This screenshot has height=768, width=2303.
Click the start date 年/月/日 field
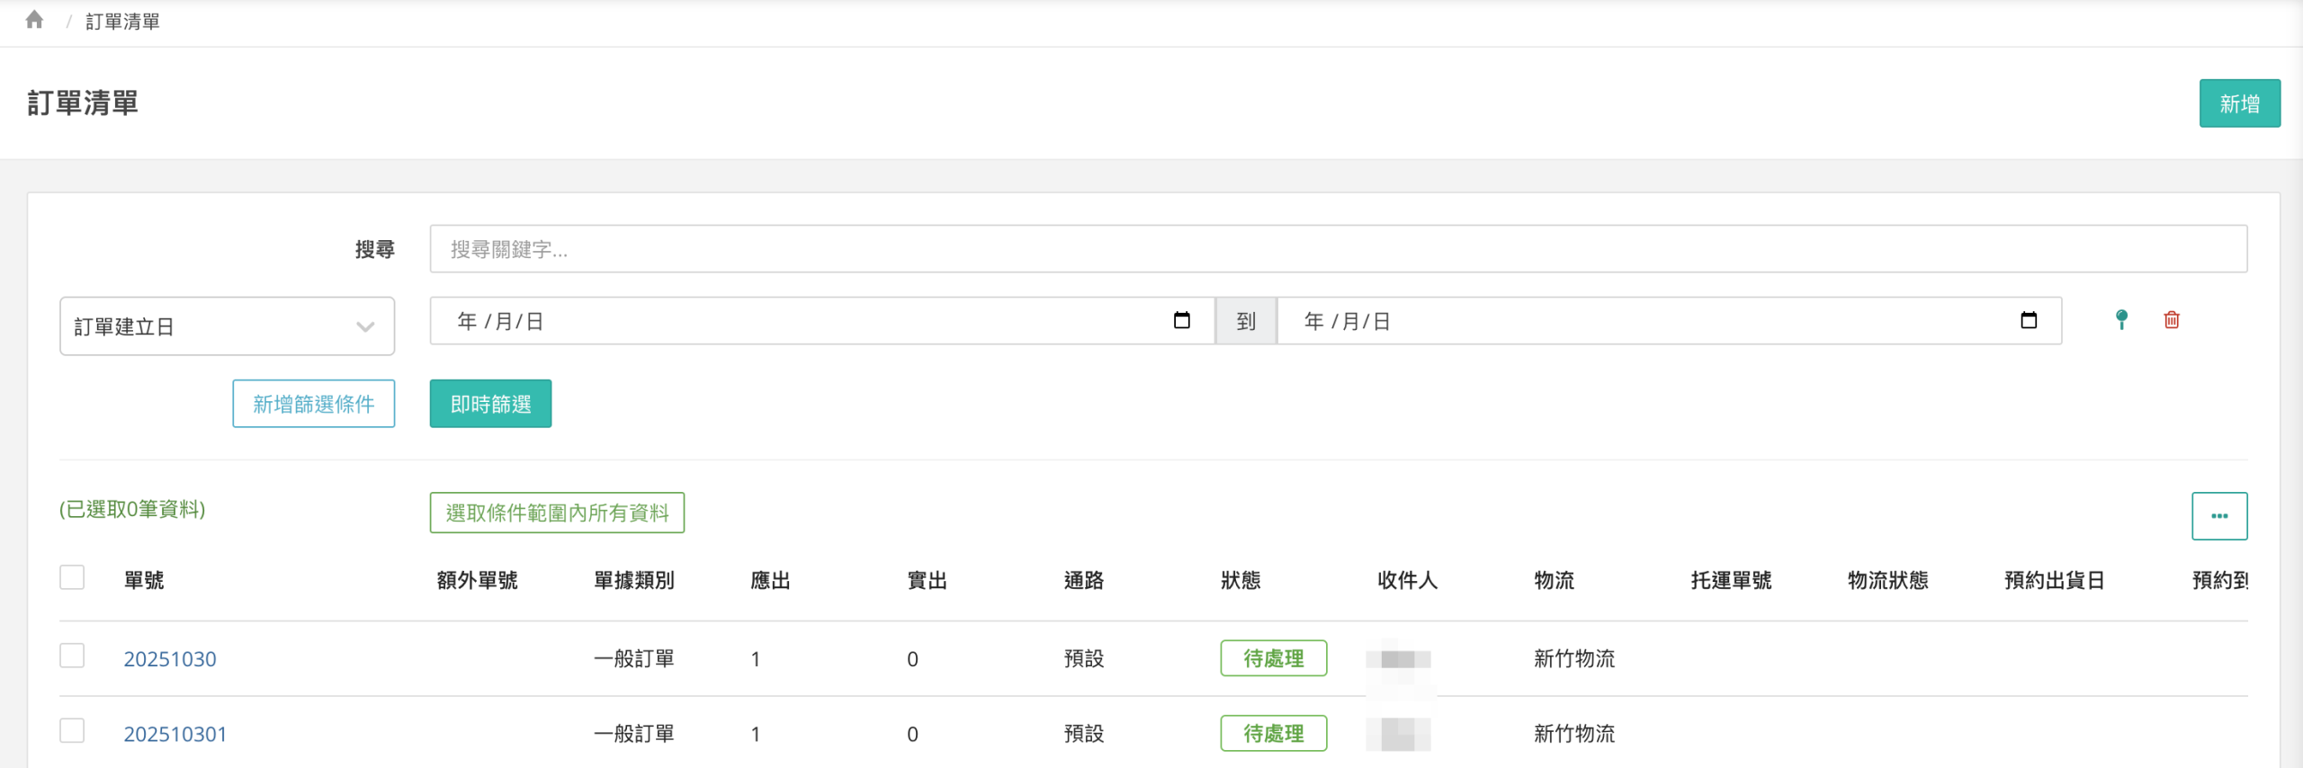(792, 321)
